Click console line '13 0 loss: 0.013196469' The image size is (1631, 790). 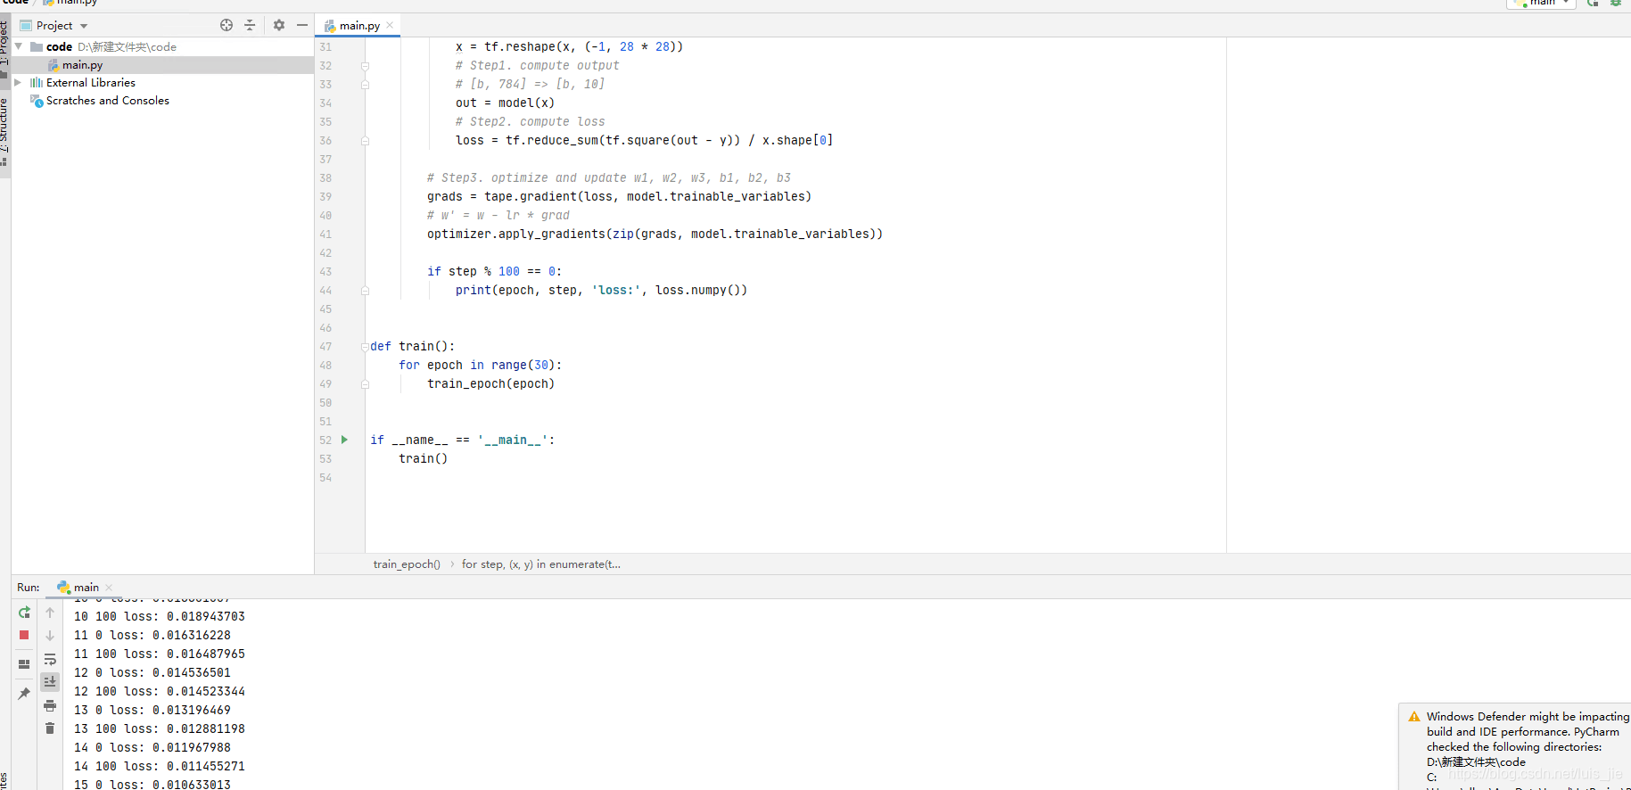click(152, 711)
